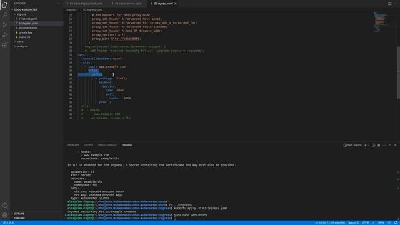Open the Extensions view
This screenshot has height=225, width=400.
coord(5,45)
